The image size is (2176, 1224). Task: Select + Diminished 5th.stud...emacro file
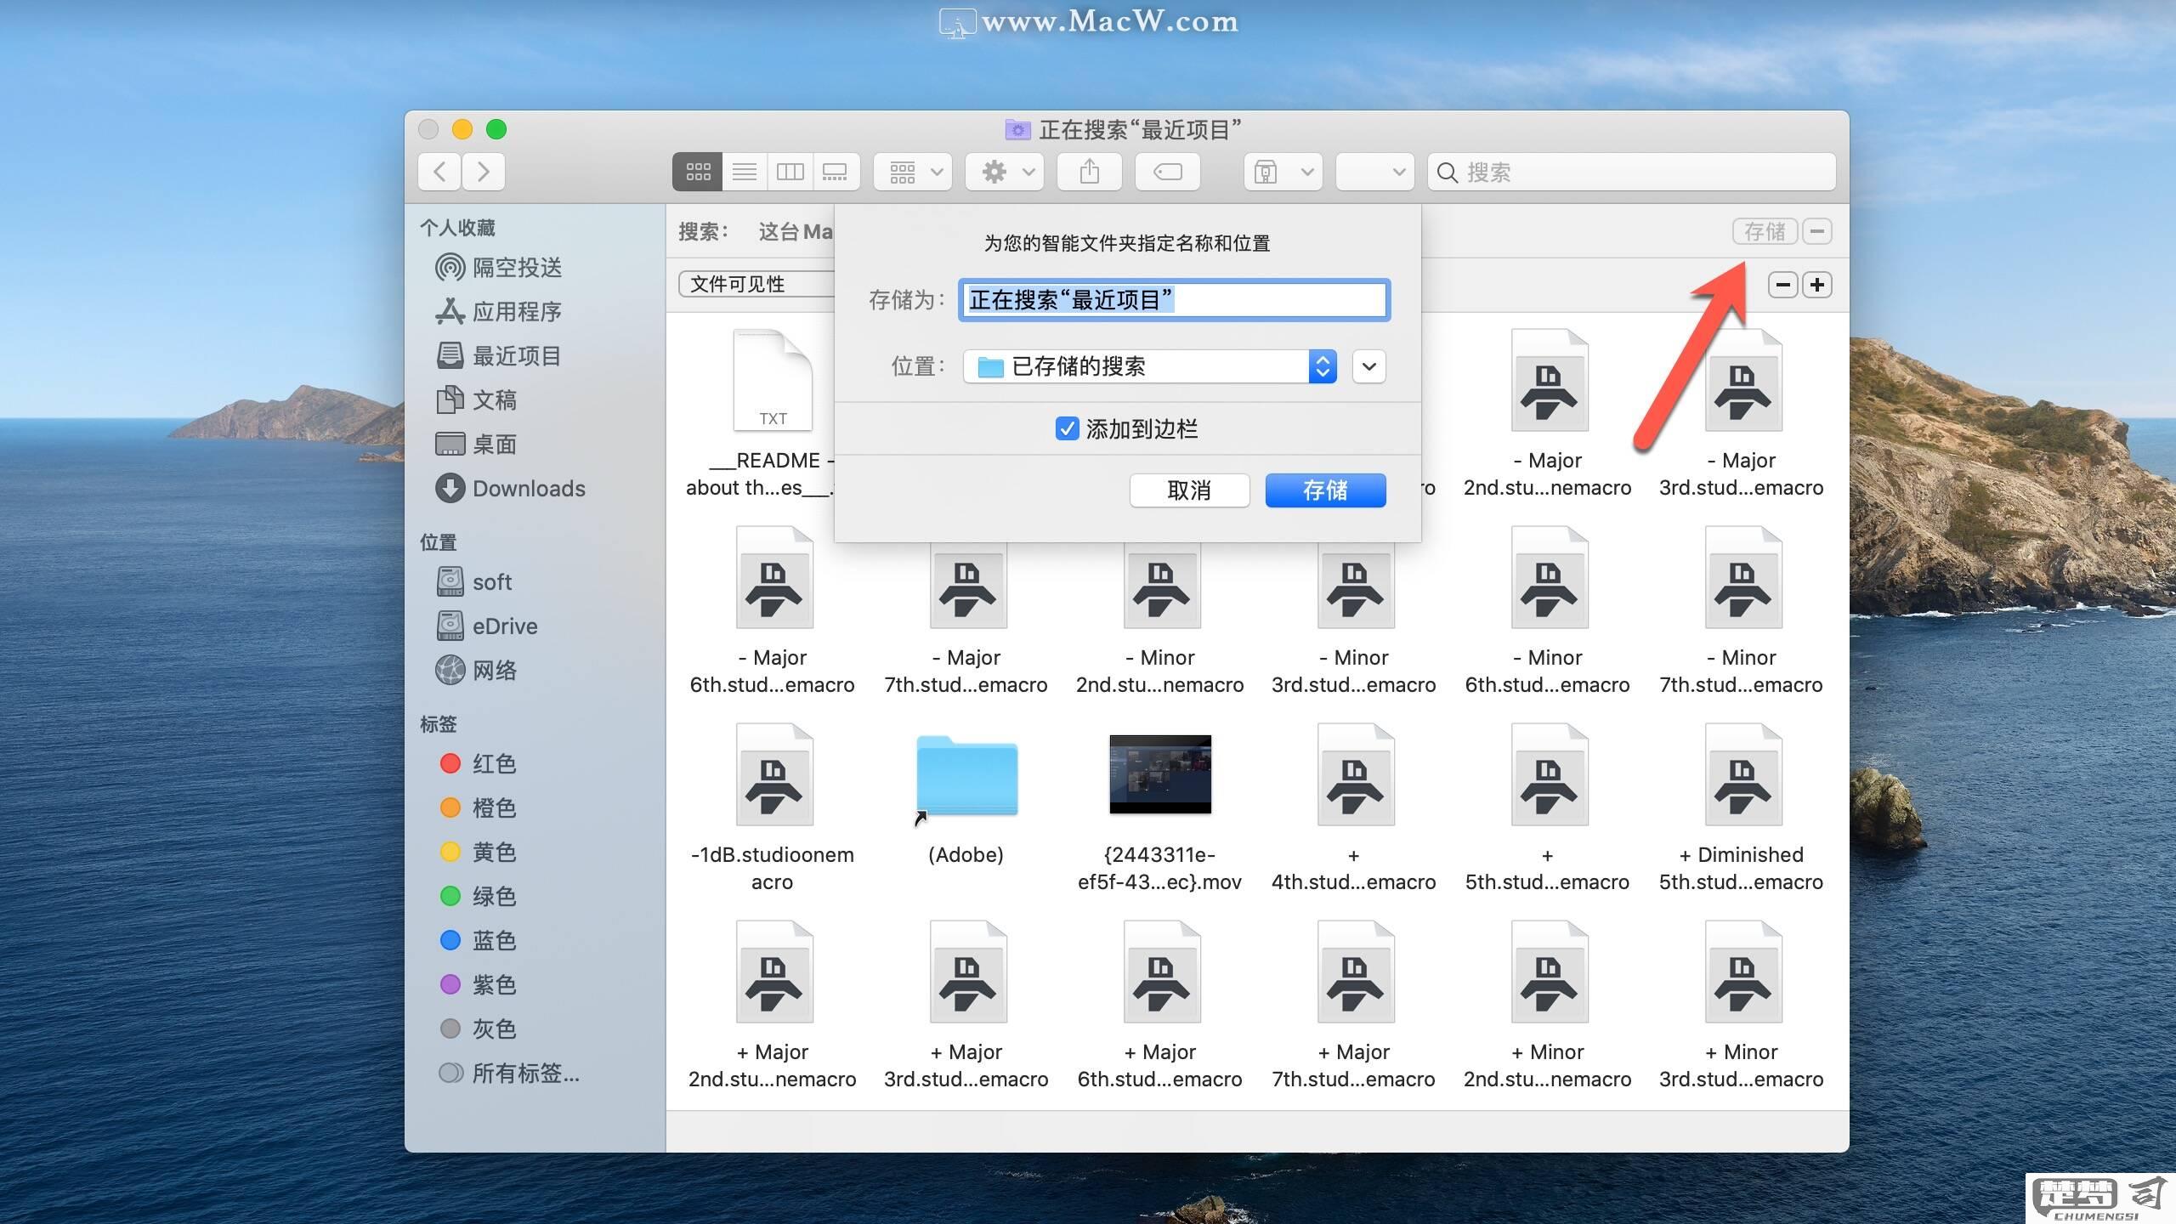coord(1742,774)
